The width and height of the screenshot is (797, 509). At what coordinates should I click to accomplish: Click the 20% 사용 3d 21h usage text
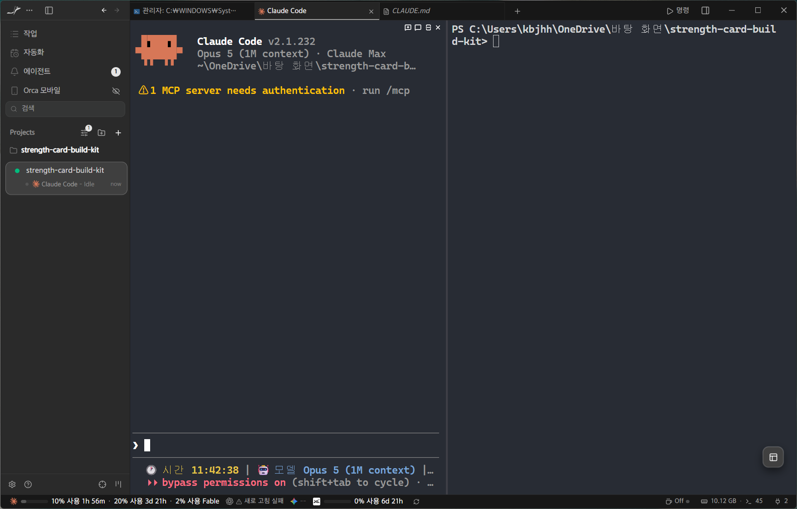click(140, 501)
